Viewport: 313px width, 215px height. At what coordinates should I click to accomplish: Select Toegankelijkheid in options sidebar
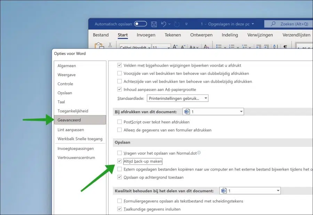[x=80, y=111]
